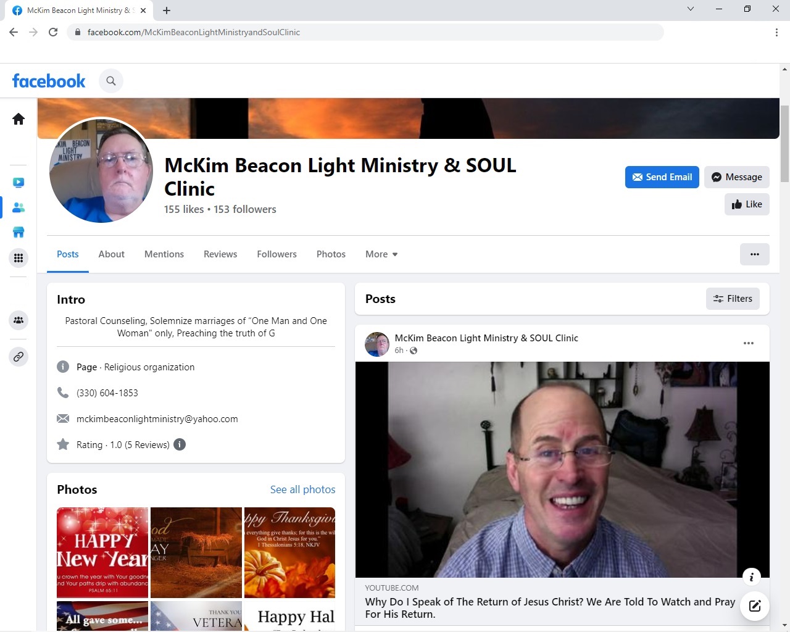Viewport: 790px width, 632px height.
Task: Open the Marketplace sidebar icon
Action: (19, 233)
